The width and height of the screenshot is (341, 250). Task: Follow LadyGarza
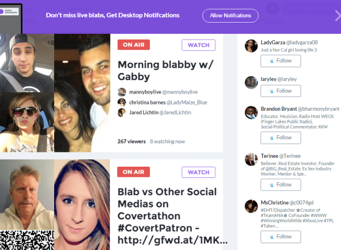281,61
